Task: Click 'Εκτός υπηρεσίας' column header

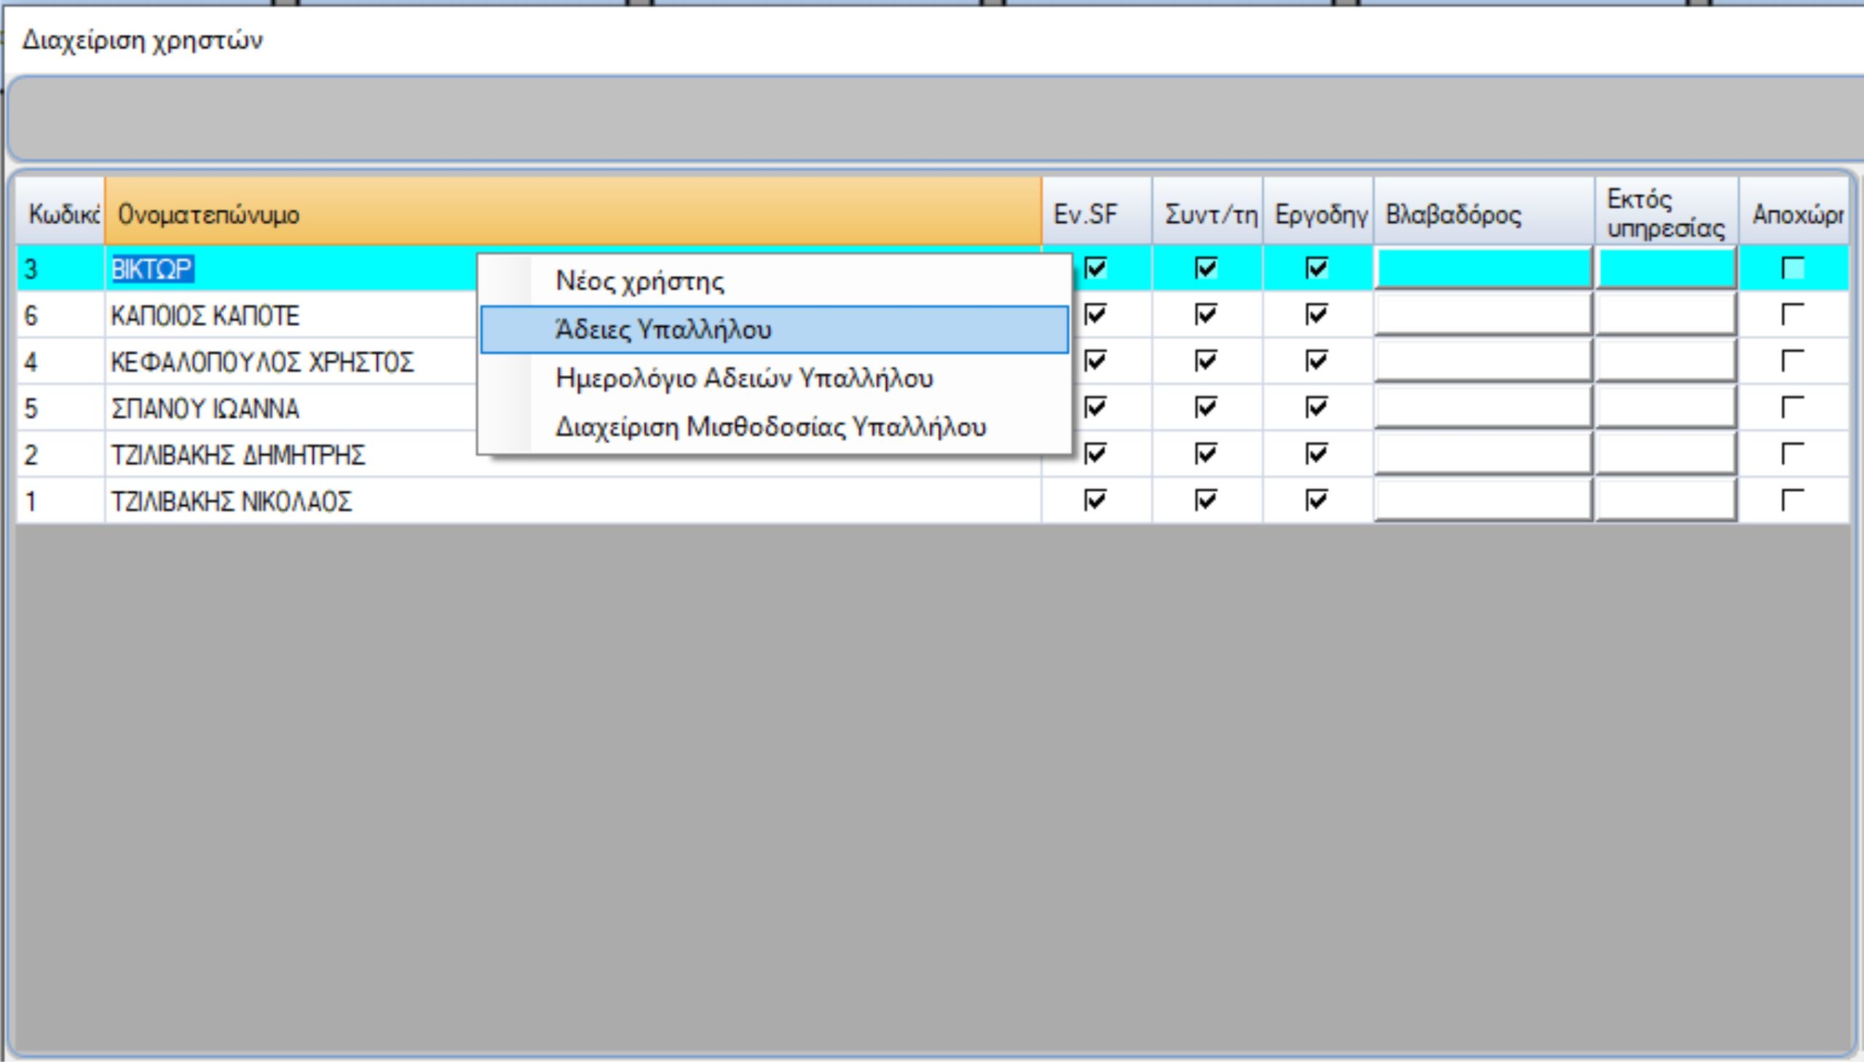Action: pyautogui.click(x=1664, y=214)
